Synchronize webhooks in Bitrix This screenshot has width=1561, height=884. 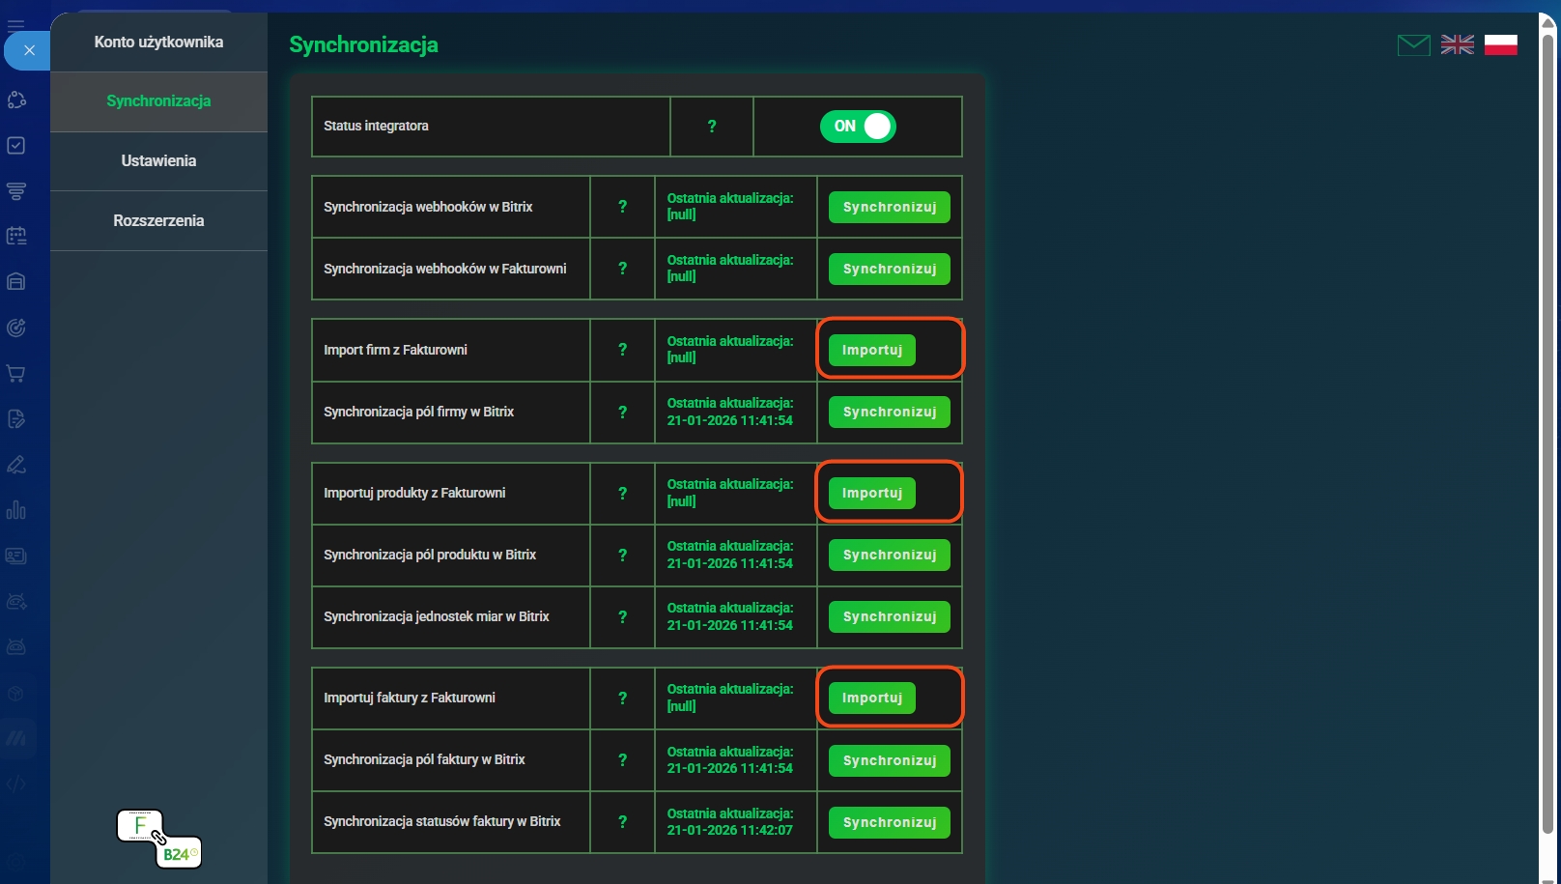(x=890, y=207)
